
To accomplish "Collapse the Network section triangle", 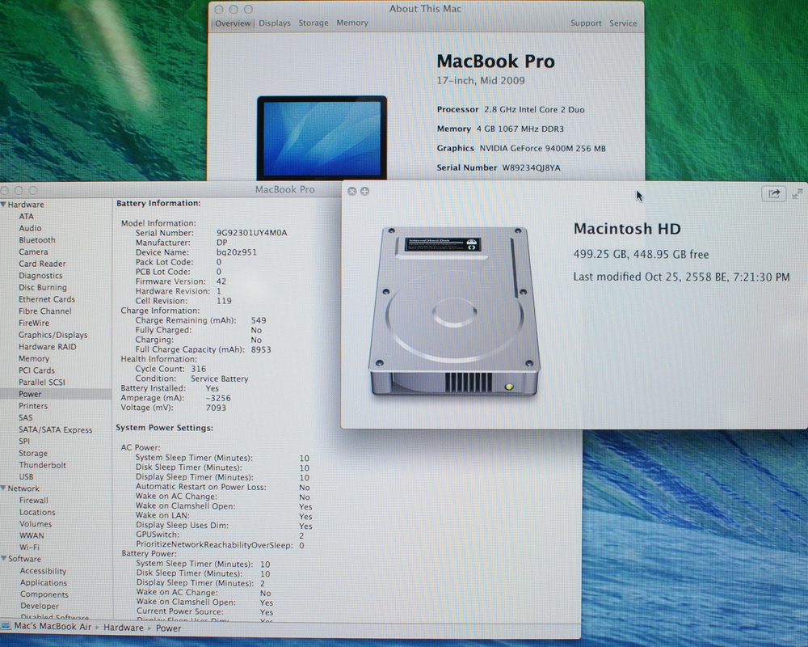I will pos(3,488).
